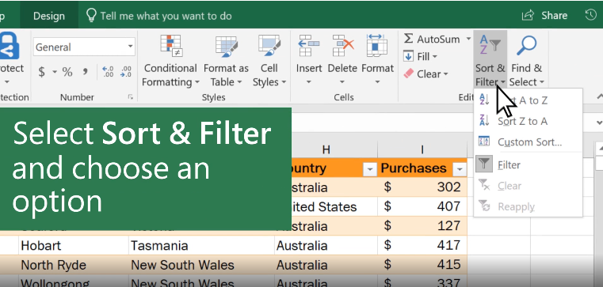Open the Country column filter dropdown
Screen dimensions: 603x287
click(370, 169)
